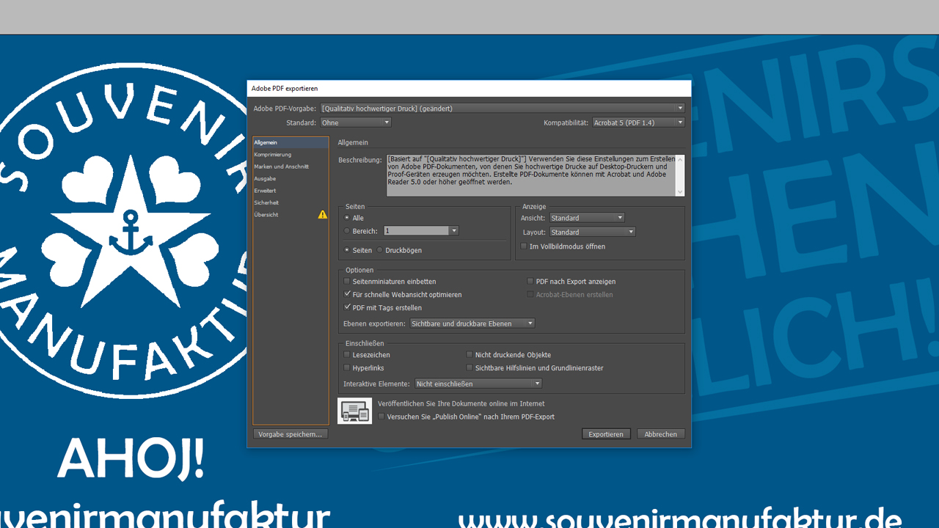The height and width of the screenshot is (528, 939).
Task: Check the Lesezeichen checkbox
Action: pyautogui.click(x=347, y=355)
